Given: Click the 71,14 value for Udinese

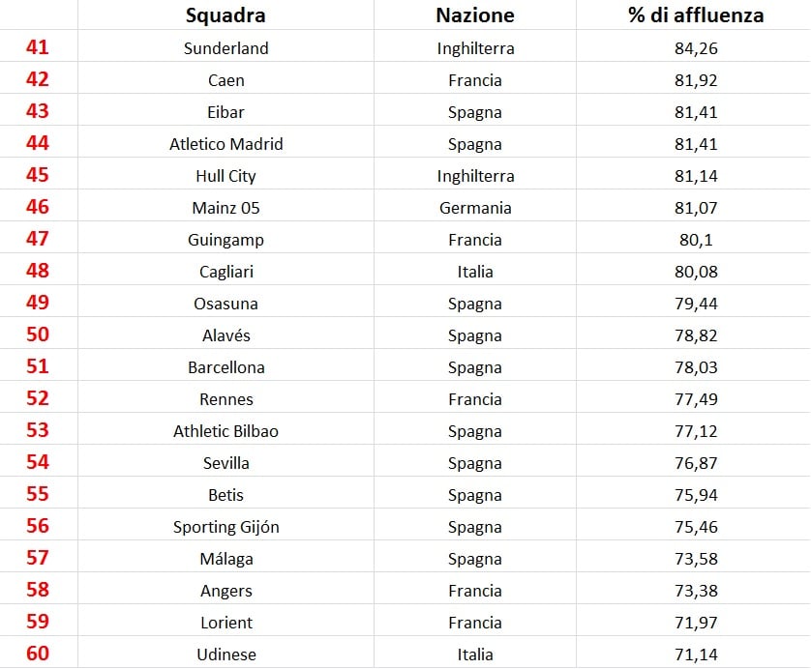Looking at the screenshot, I should click(x=696, y=654).
